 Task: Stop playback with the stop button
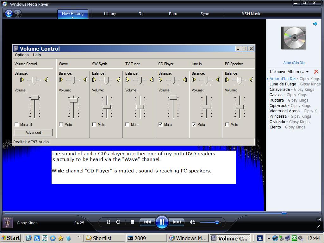click(x=133, y=222)
